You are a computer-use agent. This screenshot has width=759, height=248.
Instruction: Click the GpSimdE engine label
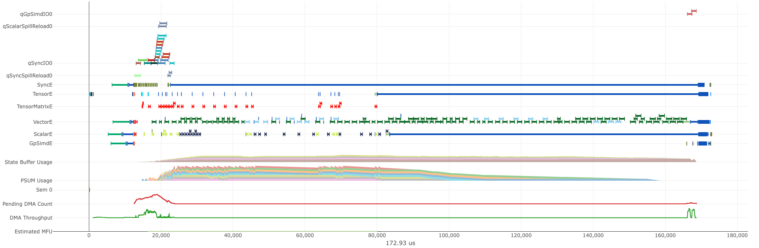41,143
